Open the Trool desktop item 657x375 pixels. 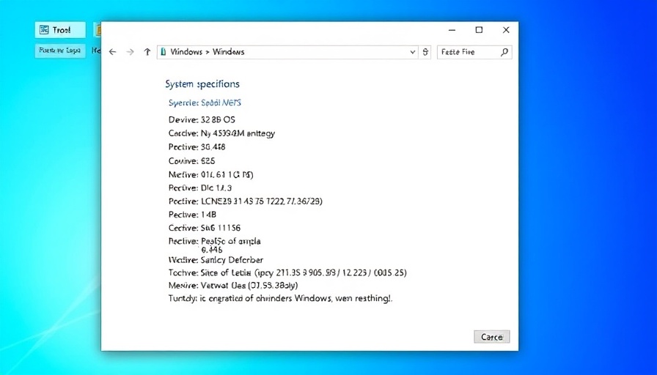(x=60, y=30)
